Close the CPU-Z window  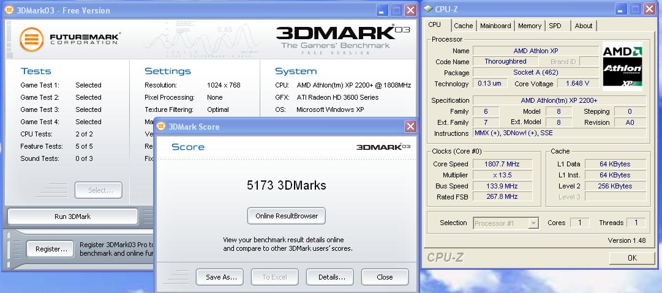tap(649, 9)
